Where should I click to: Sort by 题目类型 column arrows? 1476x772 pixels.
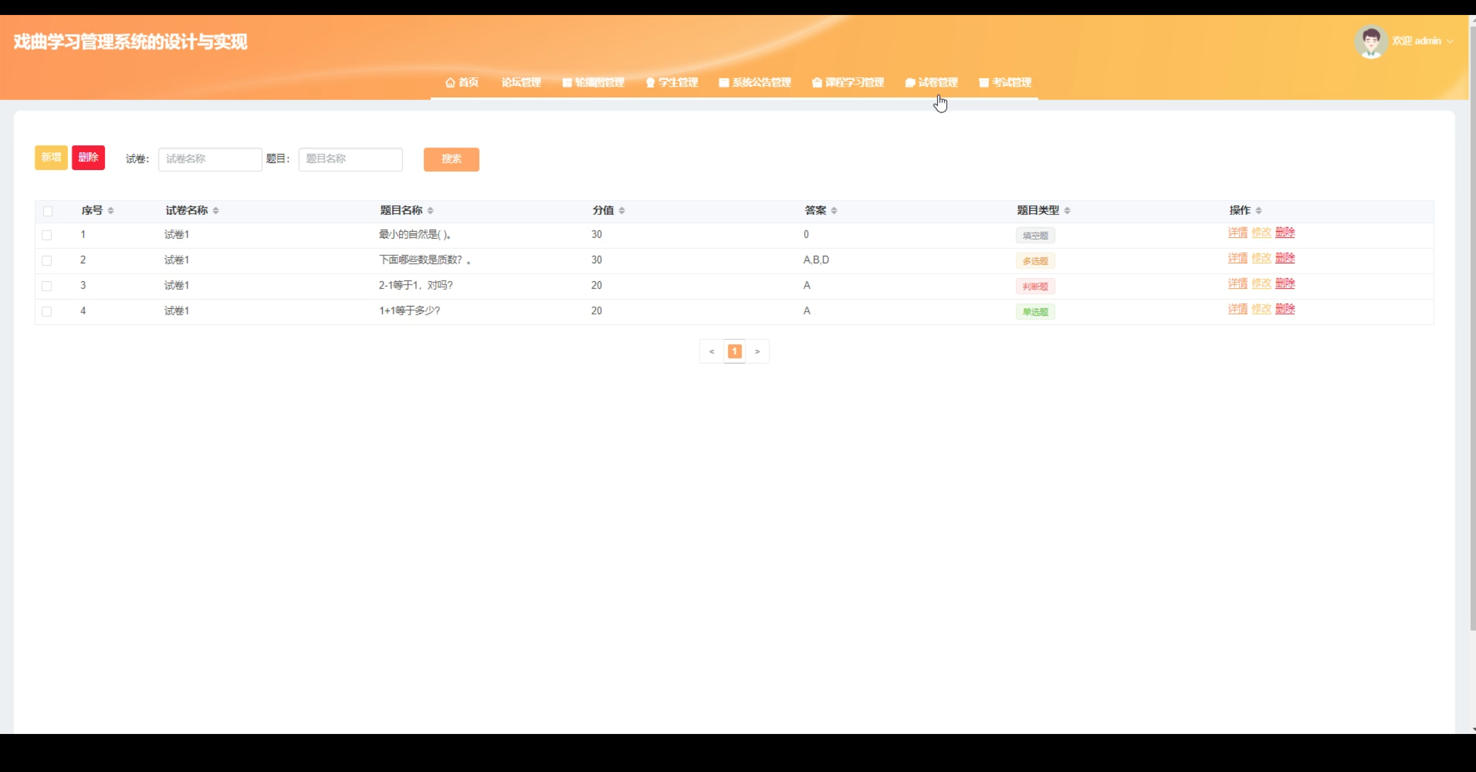coord(1067,210)
